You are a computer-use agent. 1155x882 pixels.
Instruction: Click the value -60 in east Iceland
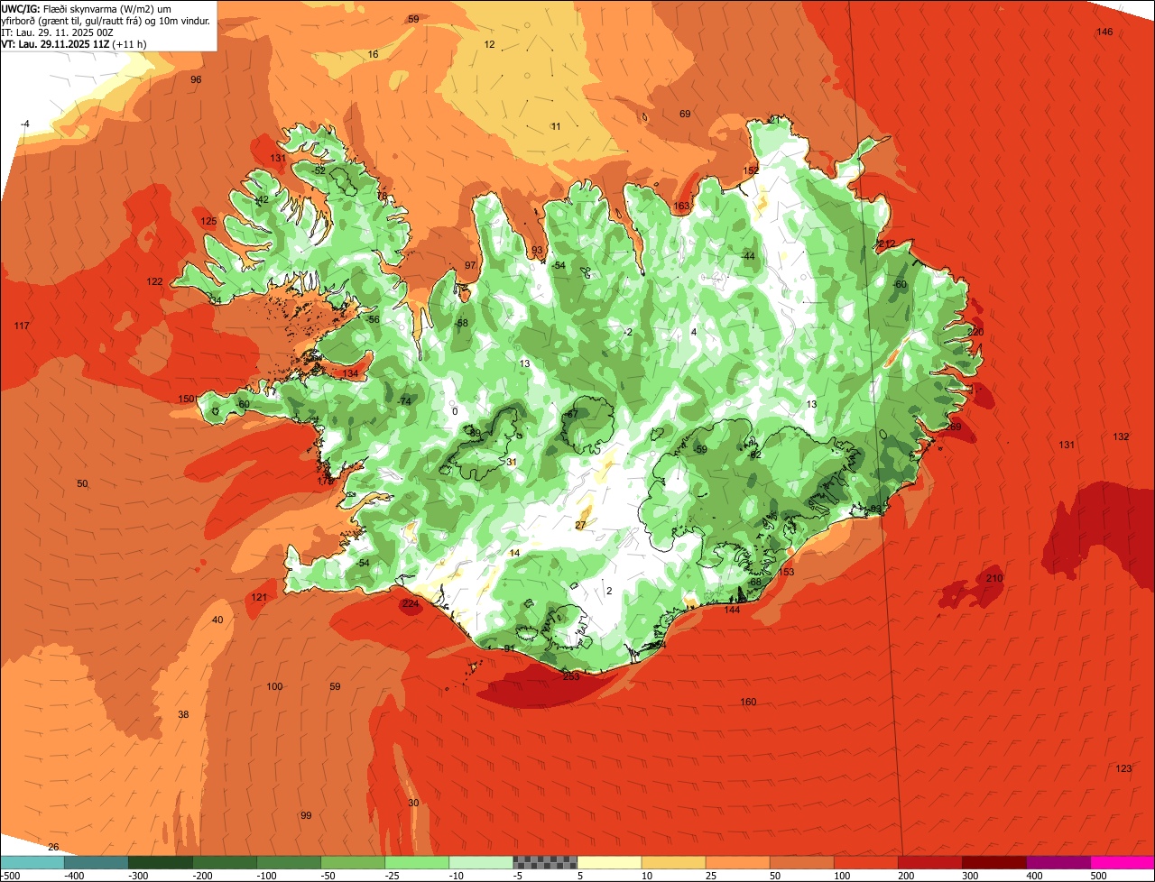pos(899,285)
